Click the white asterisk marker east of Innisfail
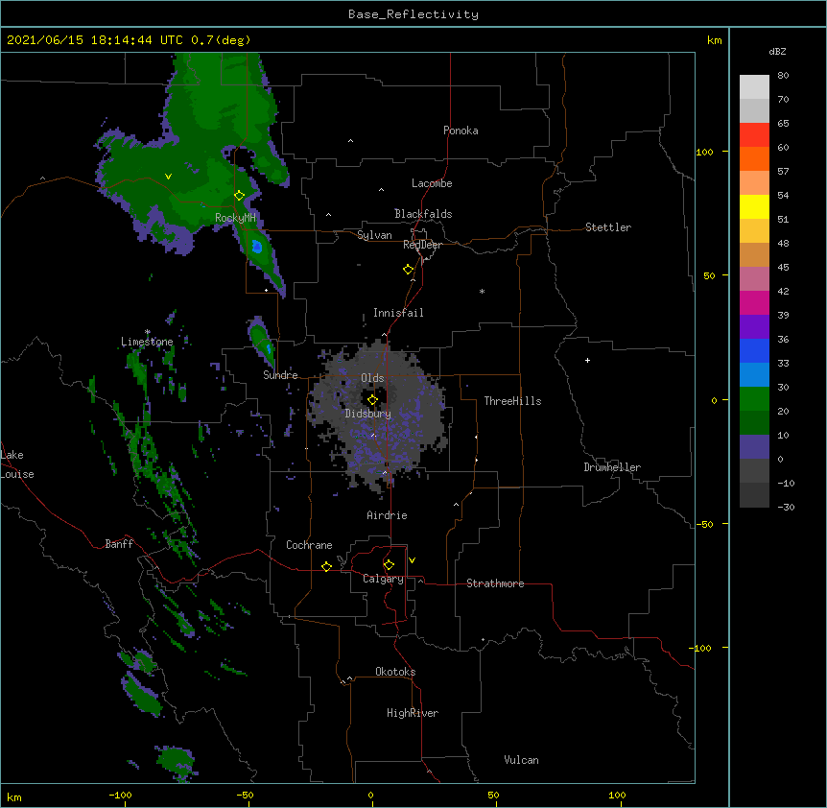 pos(482,291)
